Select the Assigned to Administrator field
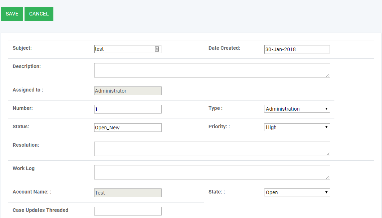Image resolution: width=382 pixels, height=218 pixels. point(128,91)
